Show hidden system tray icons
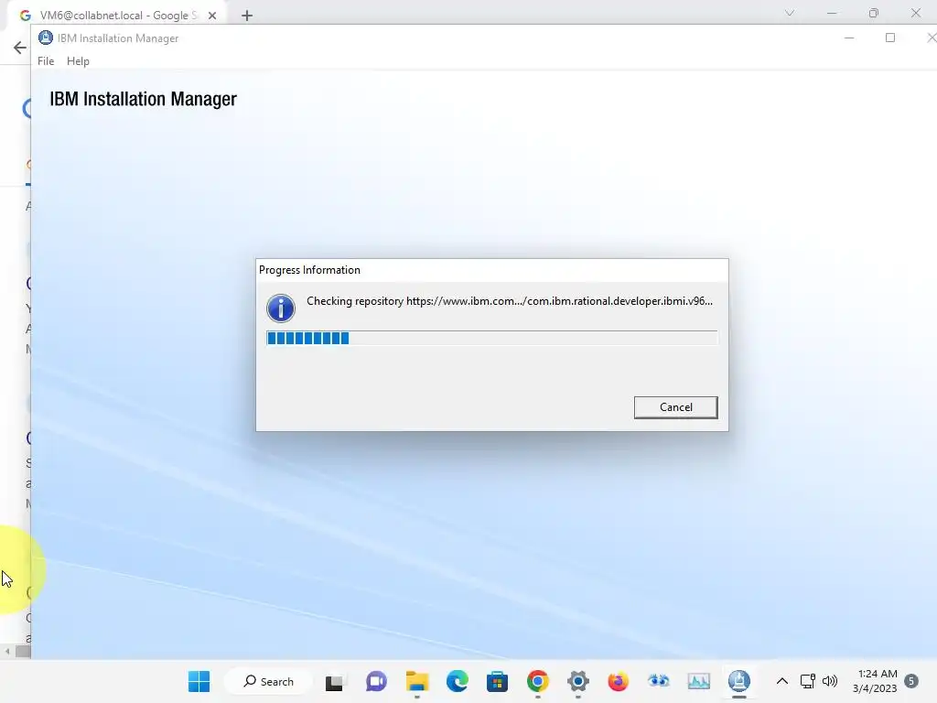 pos(781,681)
